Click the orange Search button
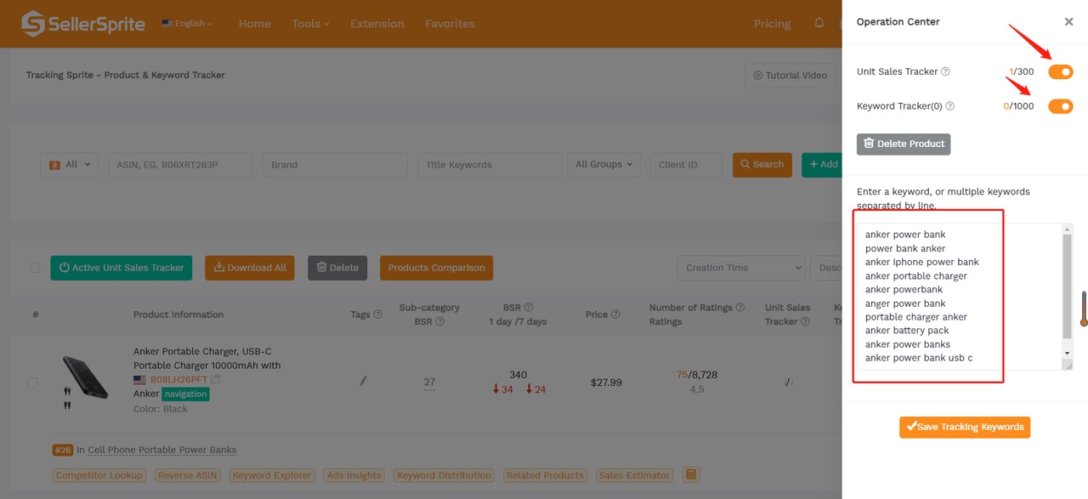Screen dimensions: 1088x499 coord(762,165)
